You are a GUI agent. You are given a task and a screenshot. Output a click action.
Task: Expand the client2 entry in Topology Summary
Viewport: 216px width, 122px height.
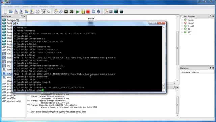pos(182,23)
